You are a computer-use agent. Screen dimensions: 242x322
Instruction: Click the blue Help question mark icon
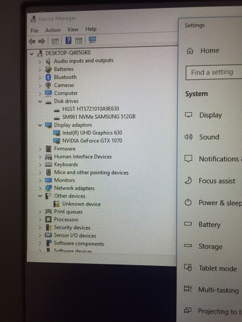coord(68,40)
